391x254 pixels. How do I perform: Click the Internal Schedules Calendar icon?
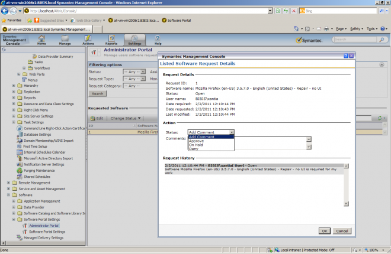point(20,152)
